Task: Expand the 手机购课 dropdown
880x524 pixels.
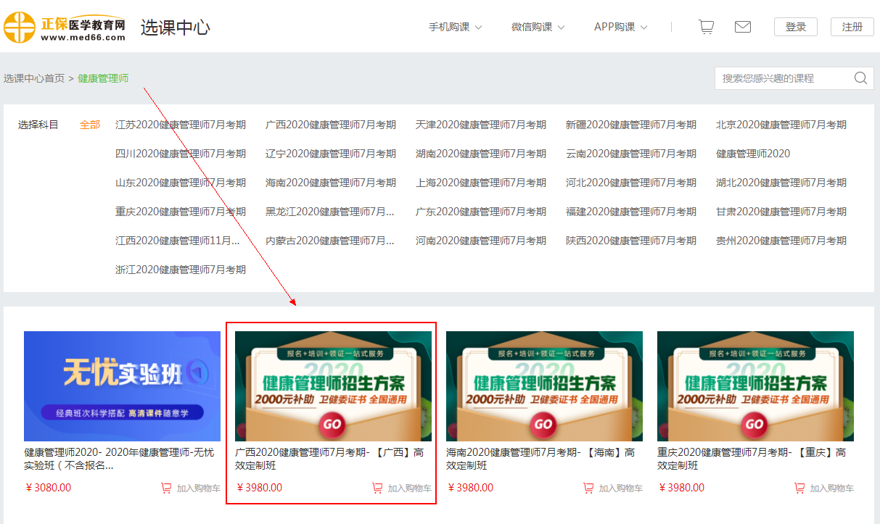Action: tap(455, 27)
